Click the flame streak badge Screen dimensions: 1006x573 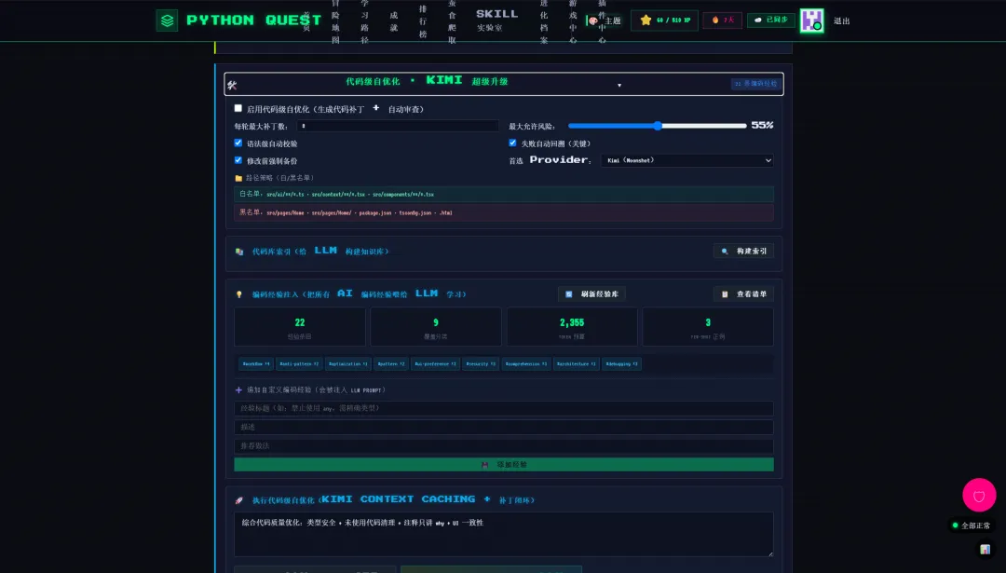pos(722,20)
